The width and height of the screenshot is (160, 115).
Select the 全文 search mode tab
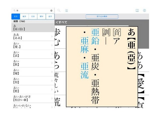point(50,16)
